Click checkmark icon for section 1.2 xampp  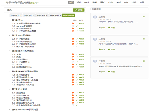click(x=77, y=26)
